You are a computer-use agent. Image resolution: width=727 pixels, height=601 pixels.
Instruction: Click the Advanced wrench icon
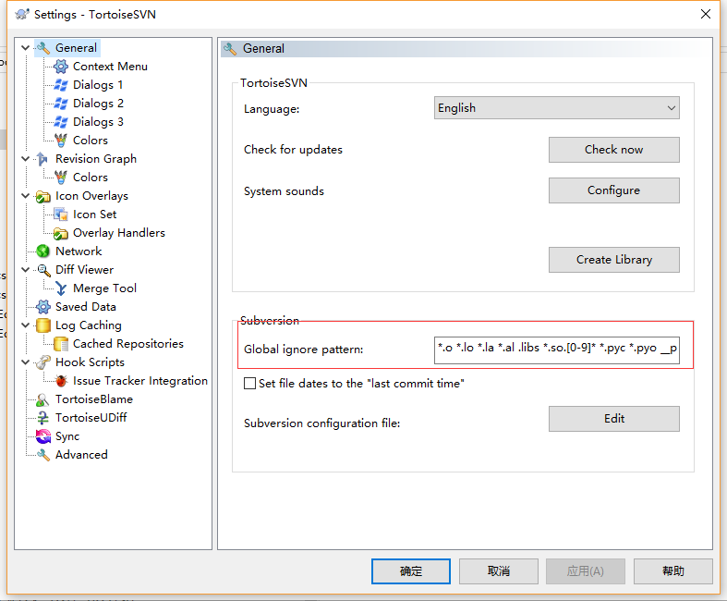click(x=43, y=455)
